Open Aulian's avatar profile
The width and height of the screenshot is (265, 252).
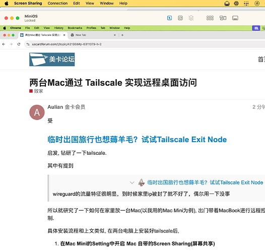(x=37, y=112)
